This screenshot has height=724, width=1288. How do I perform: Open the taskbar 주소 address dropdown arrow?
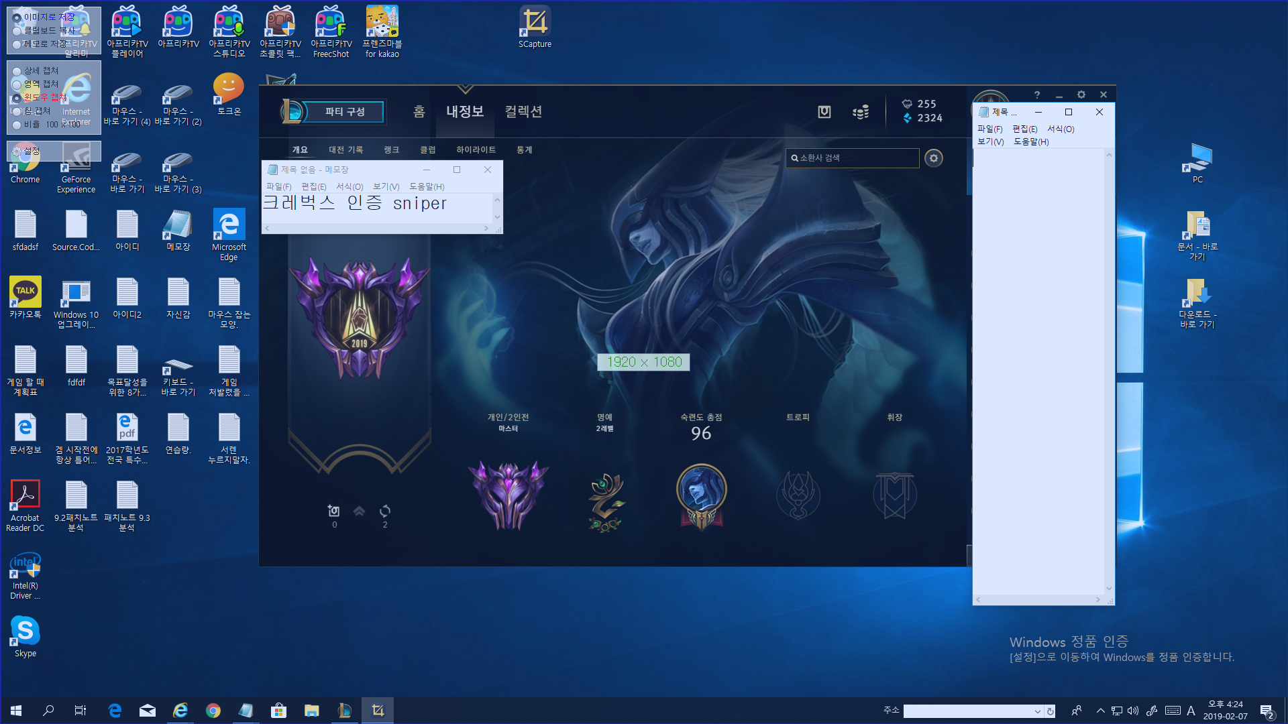click(x=1037, y=711)
